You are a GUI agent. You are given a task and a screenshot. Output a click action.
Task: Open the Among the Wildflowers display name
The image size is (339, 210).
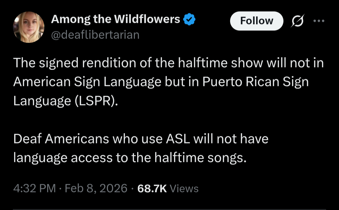point(116,19)
